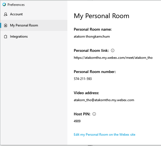Viewport: 161px width, 146px height.
Task: Click the room number 574-211-593
Action: [83, 79]
